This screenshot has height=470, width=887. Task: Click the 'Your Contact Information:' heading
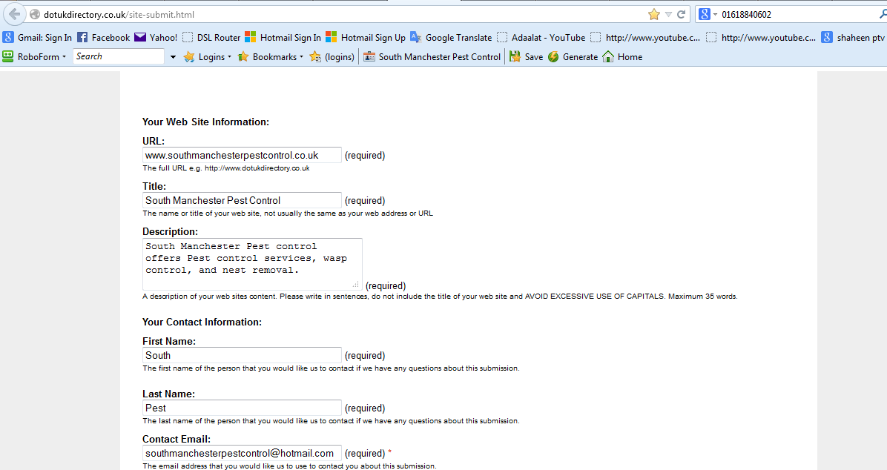(x=202, y=322)
